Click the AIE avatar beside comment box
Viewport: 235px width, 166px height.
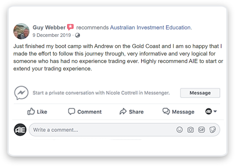[20, 130]
